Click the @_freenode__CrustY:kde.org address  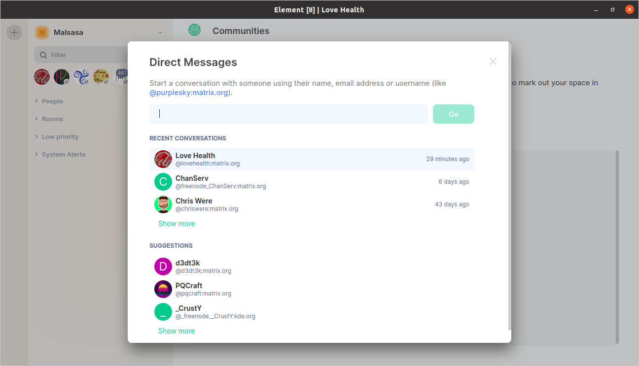point(215,316)
